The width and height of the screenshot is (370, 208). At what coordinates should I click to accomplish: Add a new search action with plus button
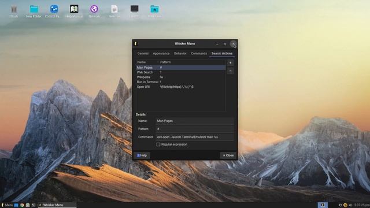(230, 63)
